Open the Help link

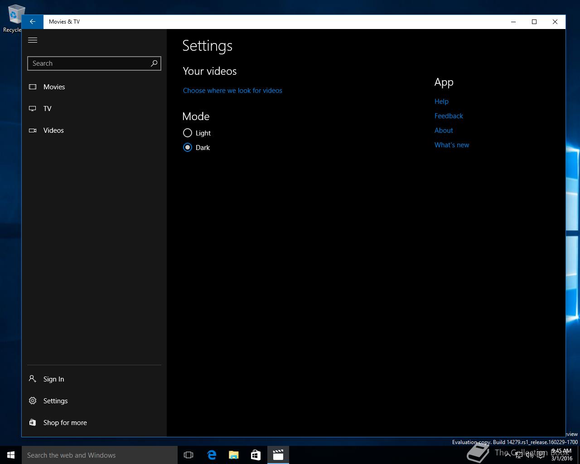pyautogui.click(x=441, y=101)
